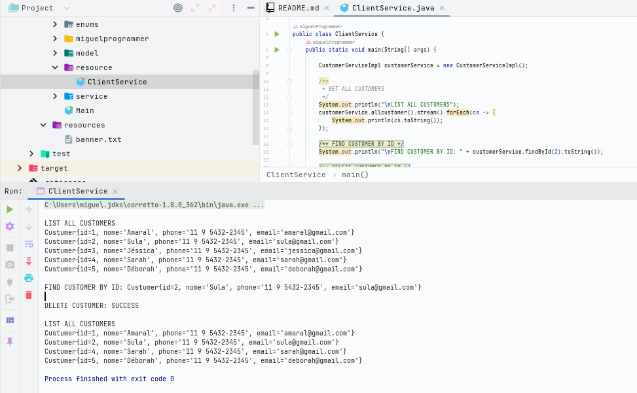Click the Select Opened File target icon

click(178, 8)
